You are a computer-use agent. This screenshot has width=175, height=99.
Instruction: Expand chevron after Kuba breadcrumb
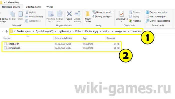point(83,31)
